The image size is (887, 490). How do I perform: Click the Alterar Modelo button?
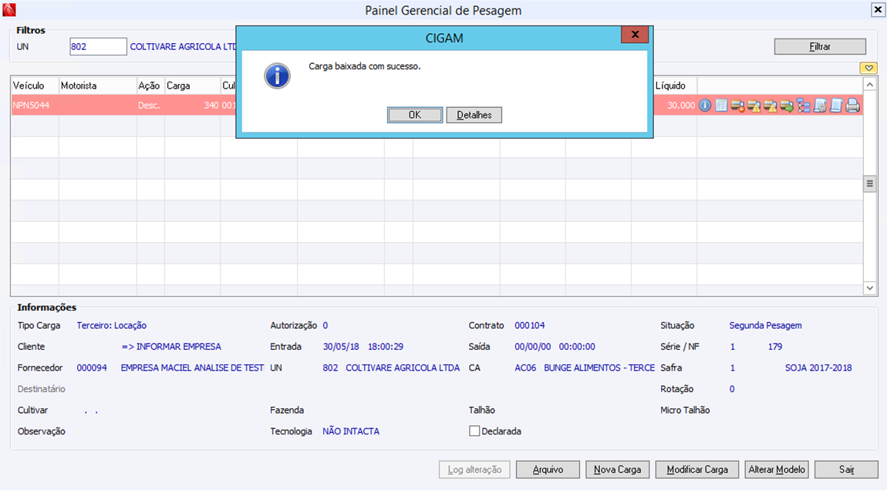776,469
